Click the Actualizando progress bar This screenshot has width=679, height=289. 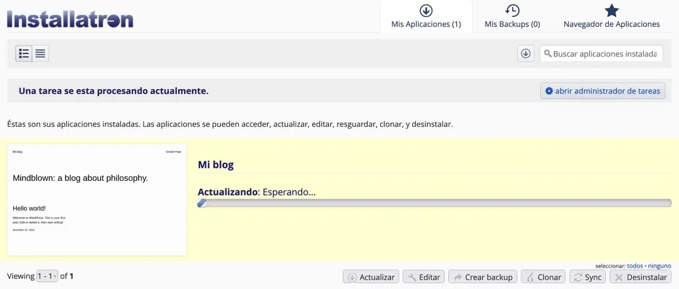pyautogui.click(x=434, y=203)
